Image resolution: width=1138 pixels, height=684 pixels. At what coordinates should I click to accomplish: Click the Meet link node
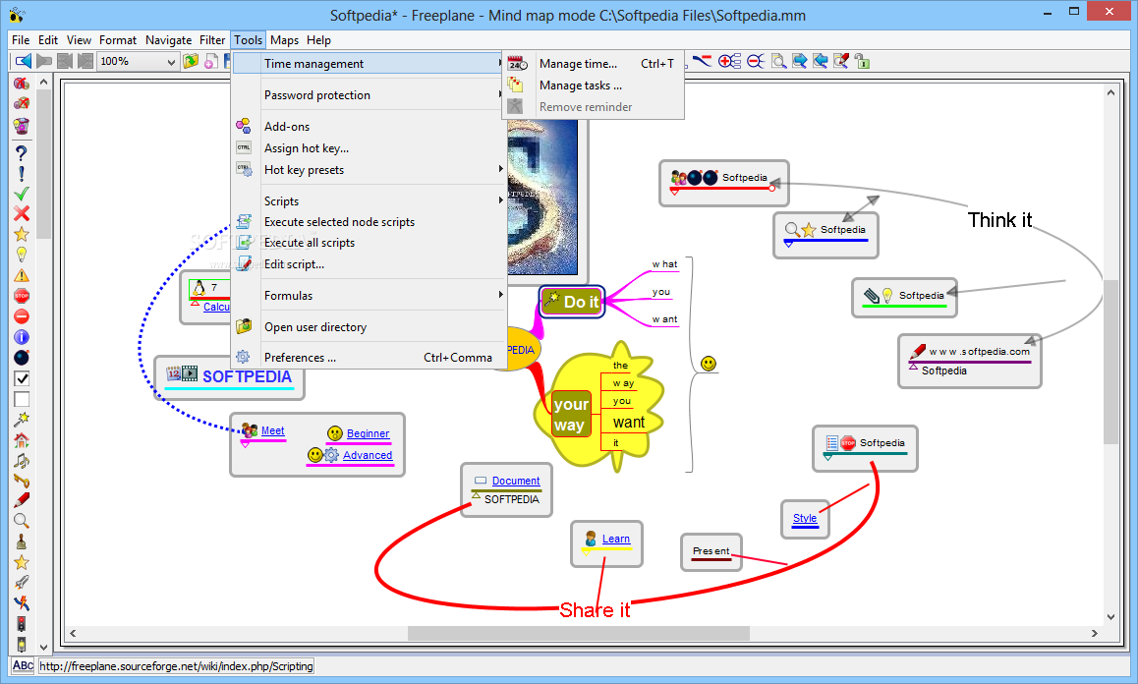[272, 430]
